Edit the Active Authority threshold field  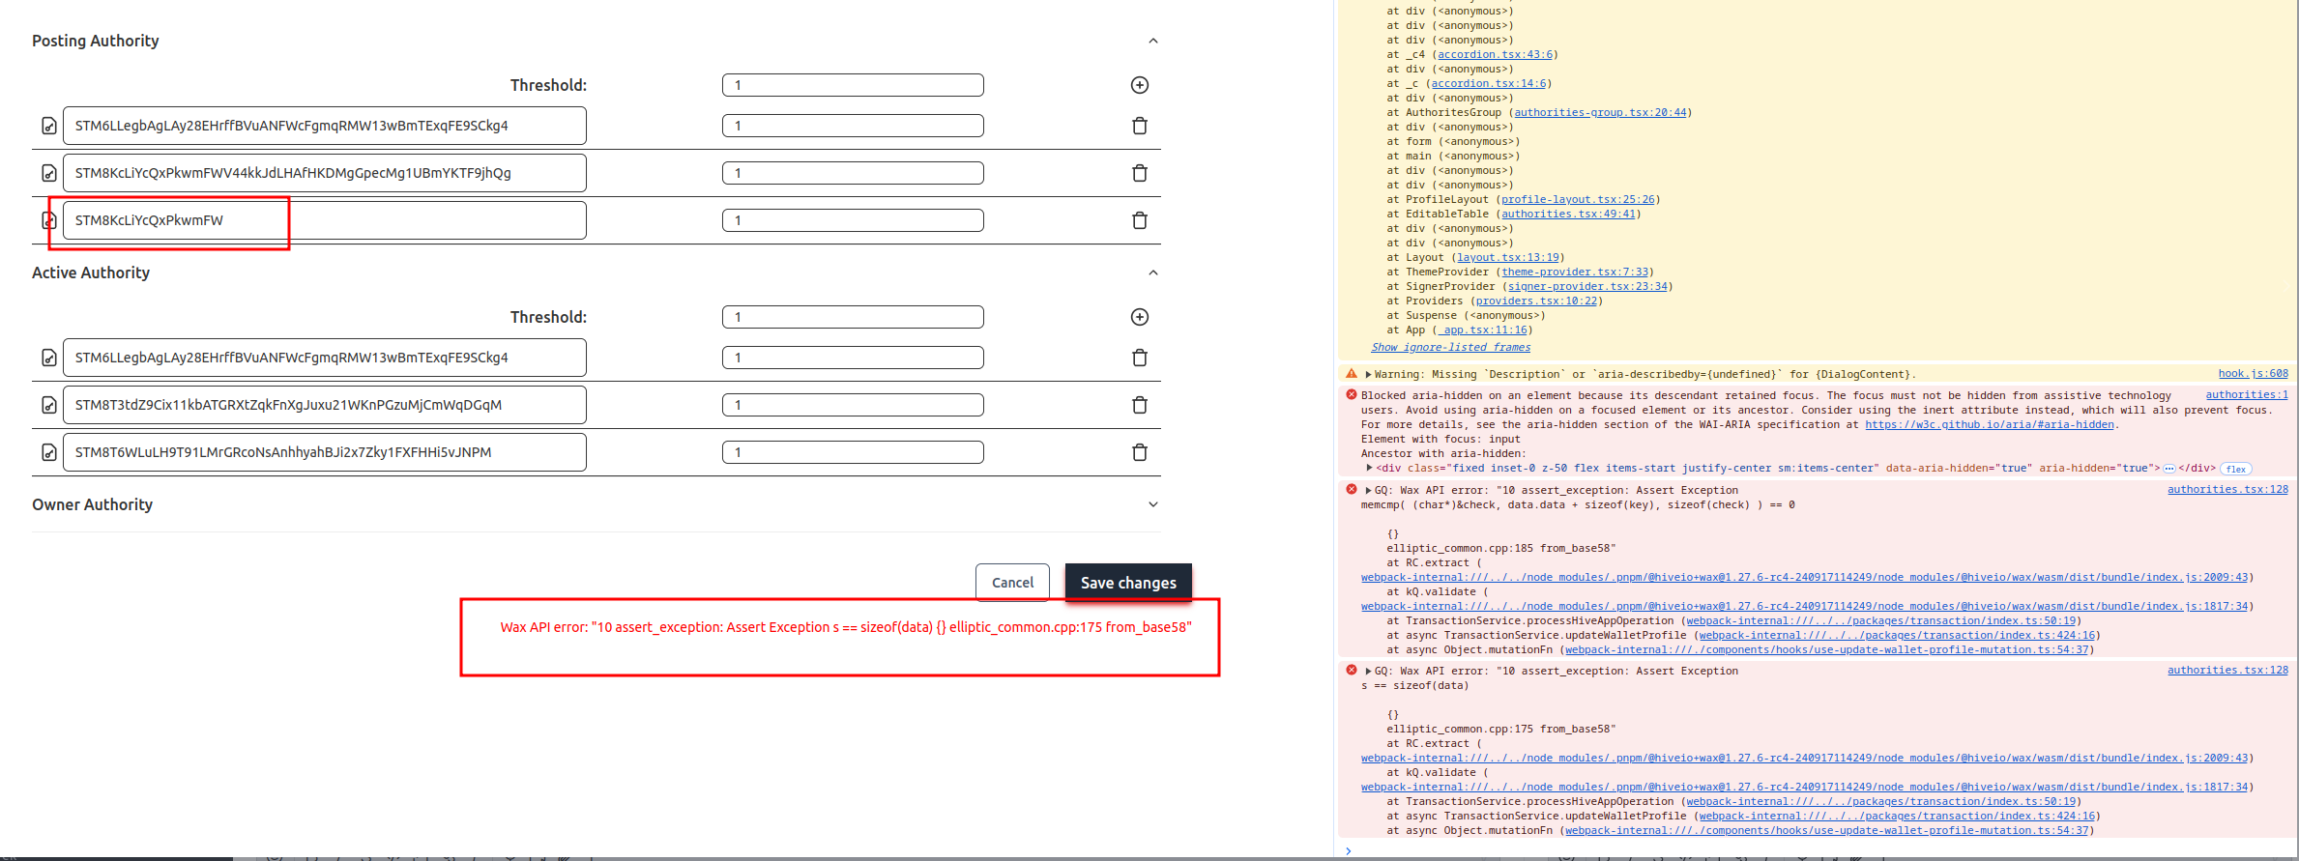(x=852, y=317)
